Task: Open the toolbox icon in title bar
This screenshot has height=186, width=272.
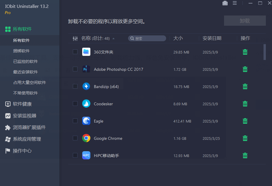Action: (225, 3)
